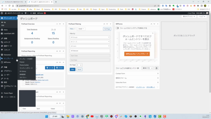
Task: Open the ヘルプ help dropdown
Action: (x=202, y=17)
